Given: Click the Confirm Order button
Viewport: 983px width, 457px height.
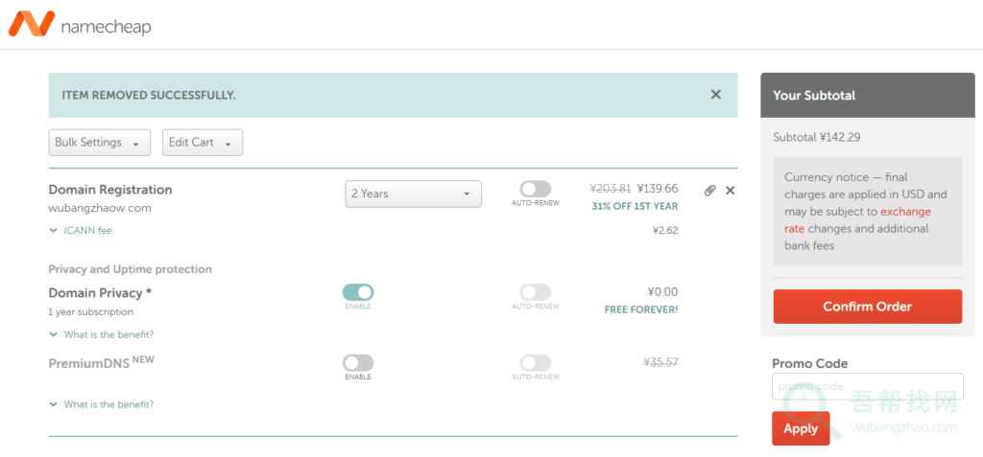Looking at the screenshot, I should 867,307.
